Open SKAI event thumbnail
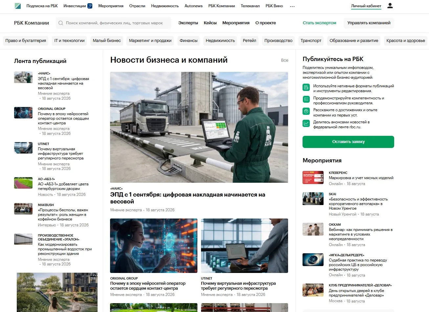429x312 pixels. tap(313, 198)
